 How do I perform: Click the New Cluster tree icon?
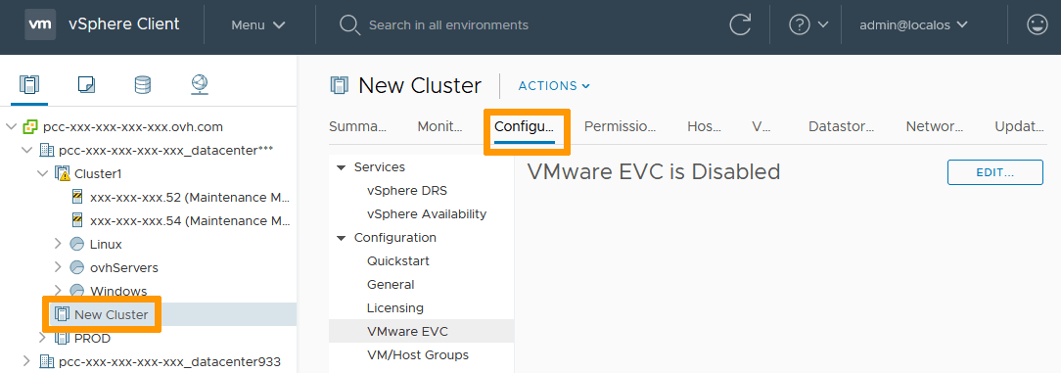(63, 315)
